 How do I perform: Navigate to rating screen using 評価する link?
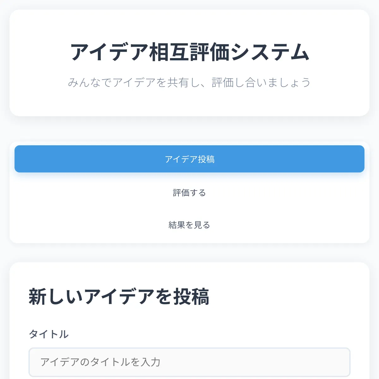click(x=189, y=193)
